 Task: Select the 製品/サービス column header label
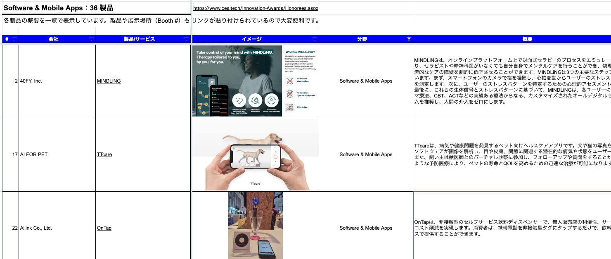(x=140, y=39)
